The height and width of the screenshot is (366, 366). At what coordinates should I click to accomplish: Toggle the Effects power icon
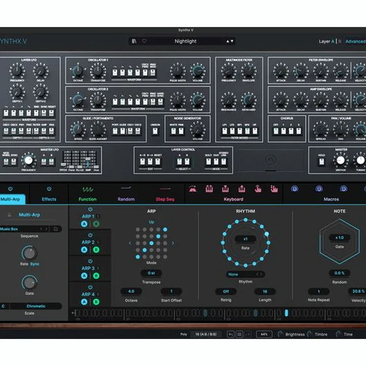point(49,189)
